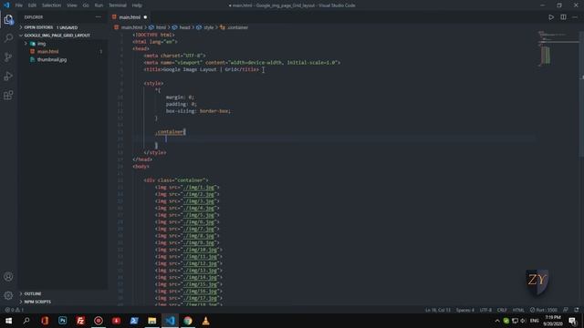Screen dimensions: 584x328
Task: Open FileZilla from the taskbar
Action: click(80, 321)
